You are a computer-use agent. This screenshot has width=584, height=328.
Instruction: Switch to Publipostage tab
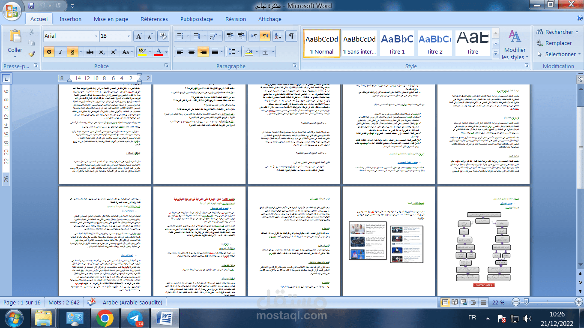(197, 19)
